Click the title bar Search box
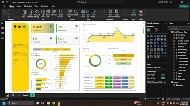The height and width of the screenshot is (106, 190). [101, 2]
